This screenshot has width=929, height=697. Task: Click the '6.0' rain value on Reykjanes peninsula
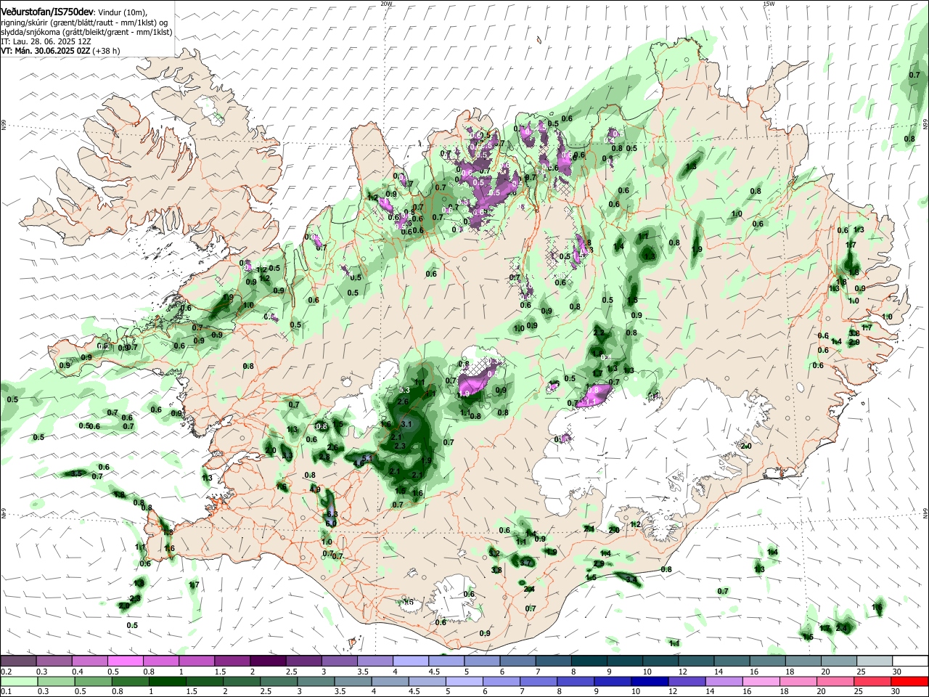tap(331, 523)
